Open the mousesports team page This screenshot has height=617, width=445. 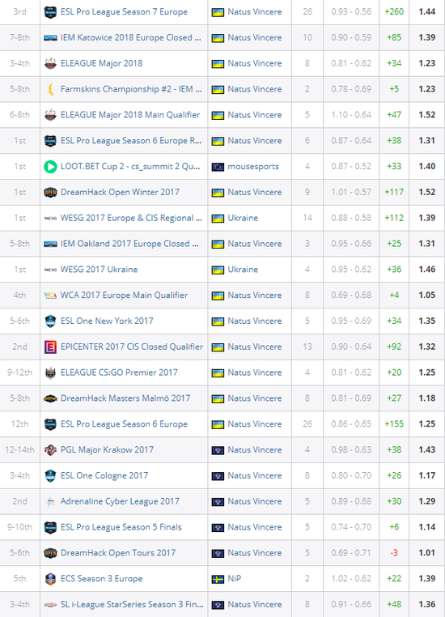253,167
